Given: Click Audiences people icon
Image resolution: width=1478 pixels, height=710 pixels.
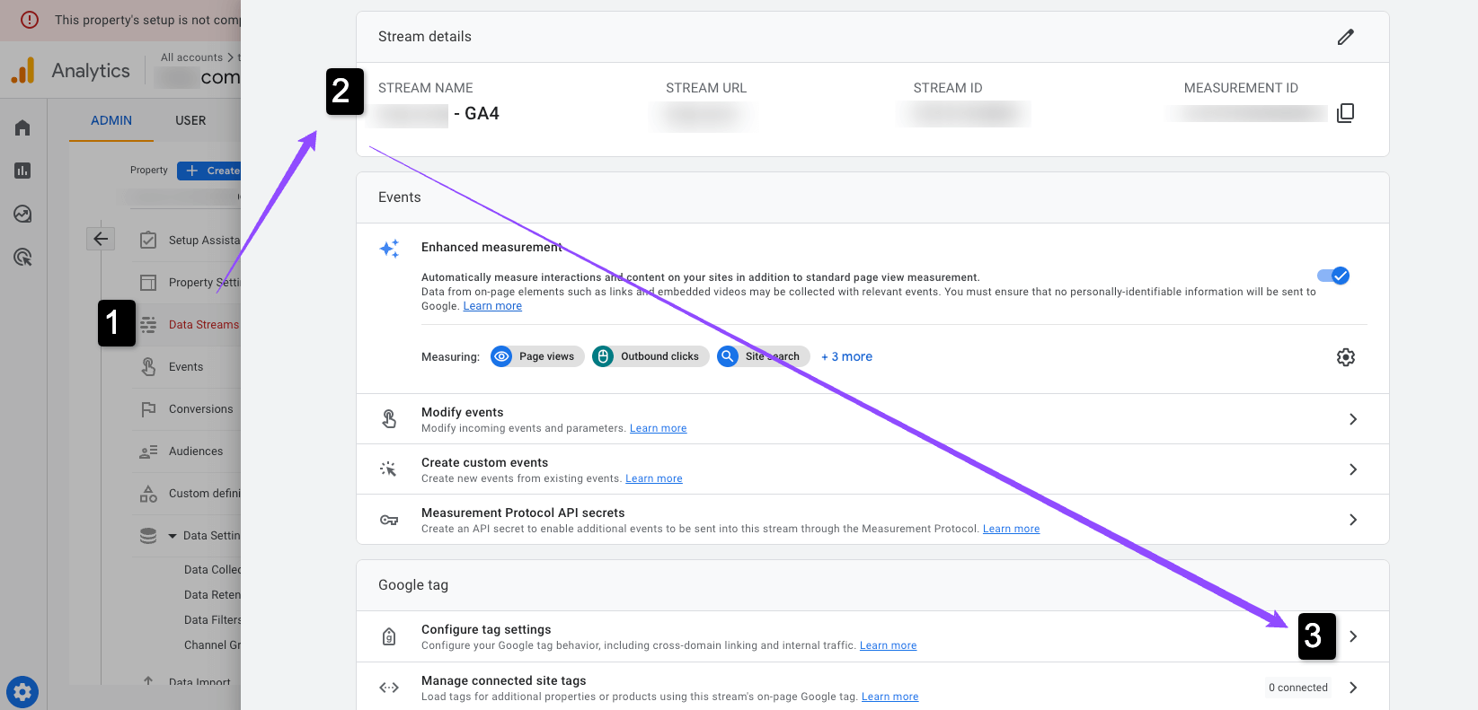Looking at the screenshot, I should (148, 451).
